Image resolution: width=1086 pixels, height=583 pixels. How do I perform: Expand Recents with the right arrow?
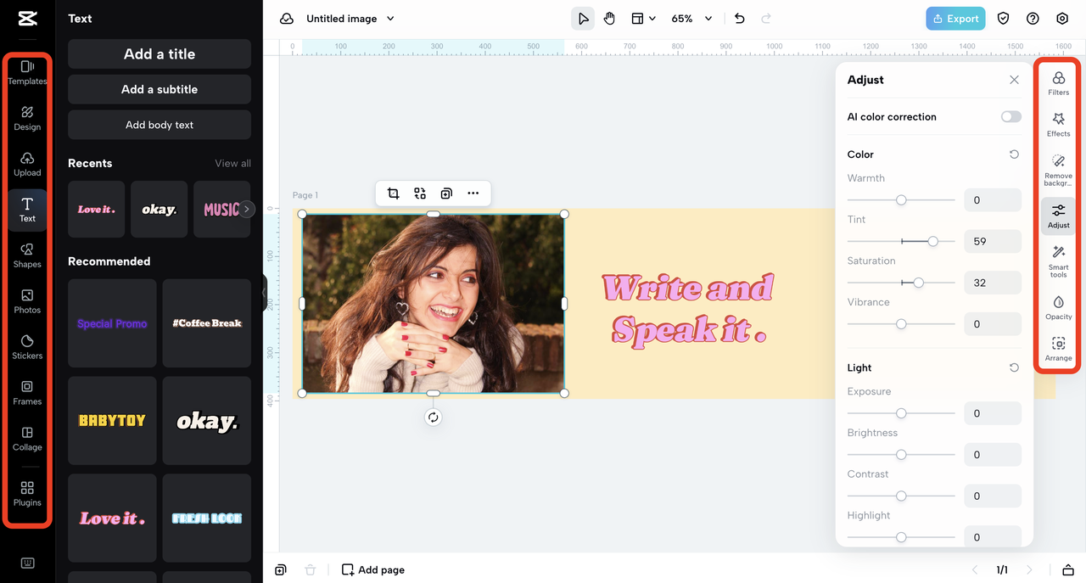[246, 209]
